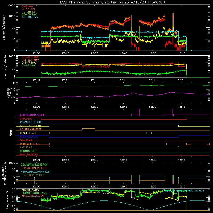
Task: Select the yellow FLARE_FLAG label
Action: (x=28, y=133)
